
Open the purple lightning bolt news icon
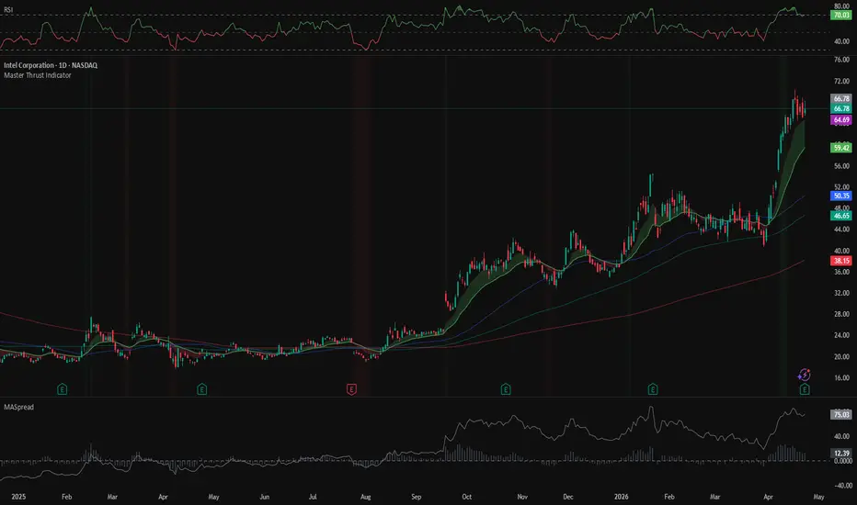[804, 375]
